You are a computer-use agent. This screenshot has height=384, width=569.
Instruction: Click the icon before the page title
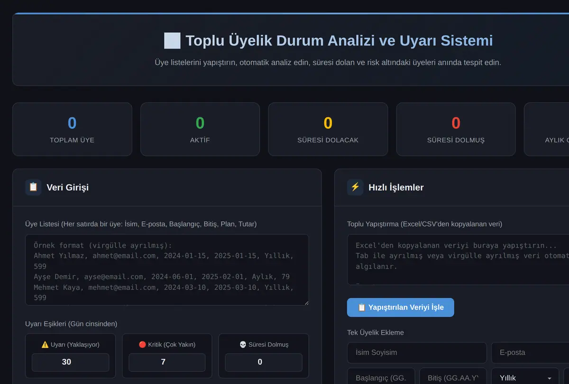tap(172, 41)
